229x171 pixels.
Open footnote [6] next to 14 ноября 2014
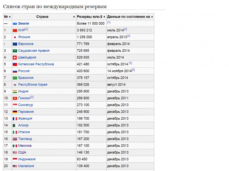(x=133, y=70)
